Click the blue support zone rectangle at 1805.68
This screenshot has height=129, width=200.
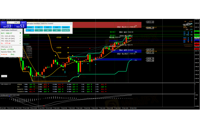tap(114, 60)
